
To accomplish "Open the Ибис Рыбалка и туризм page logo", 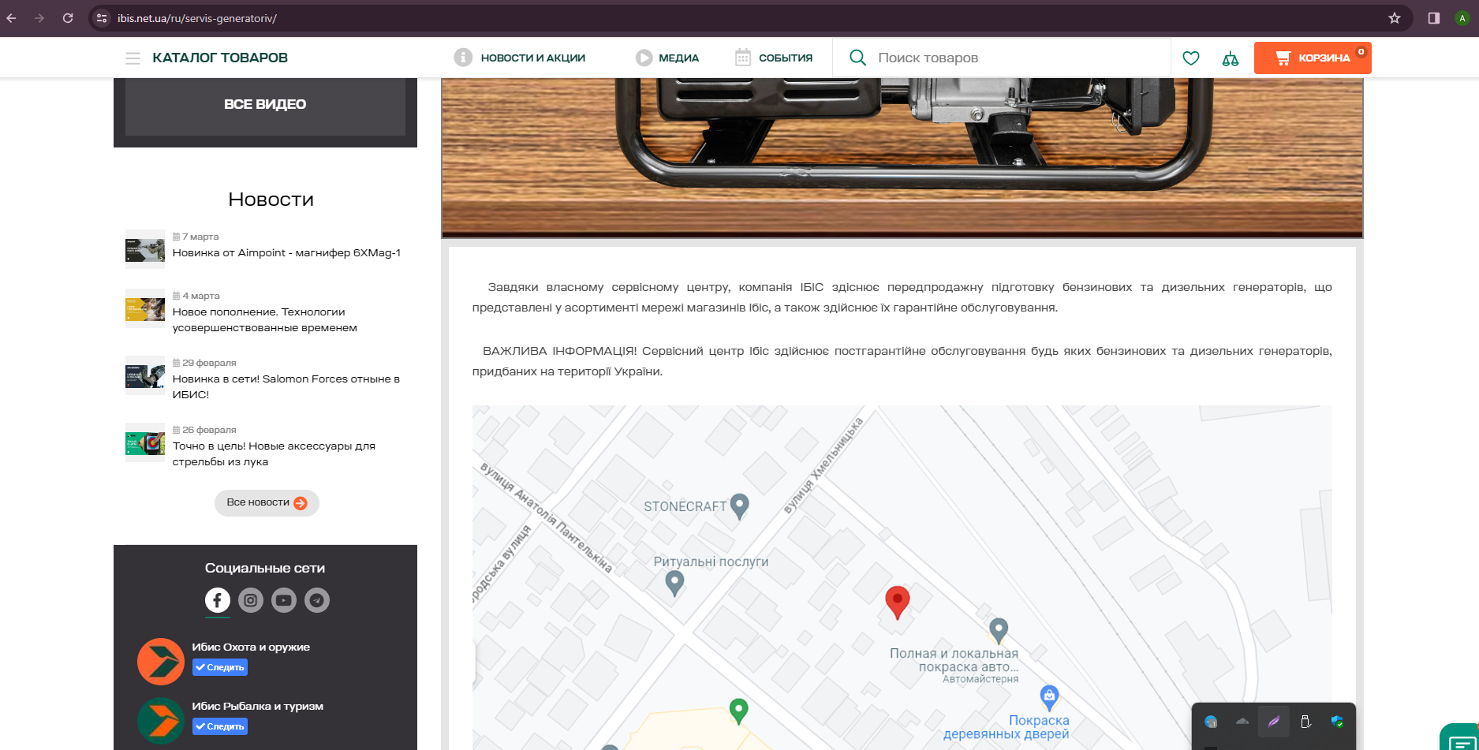I will pos(161,721).
